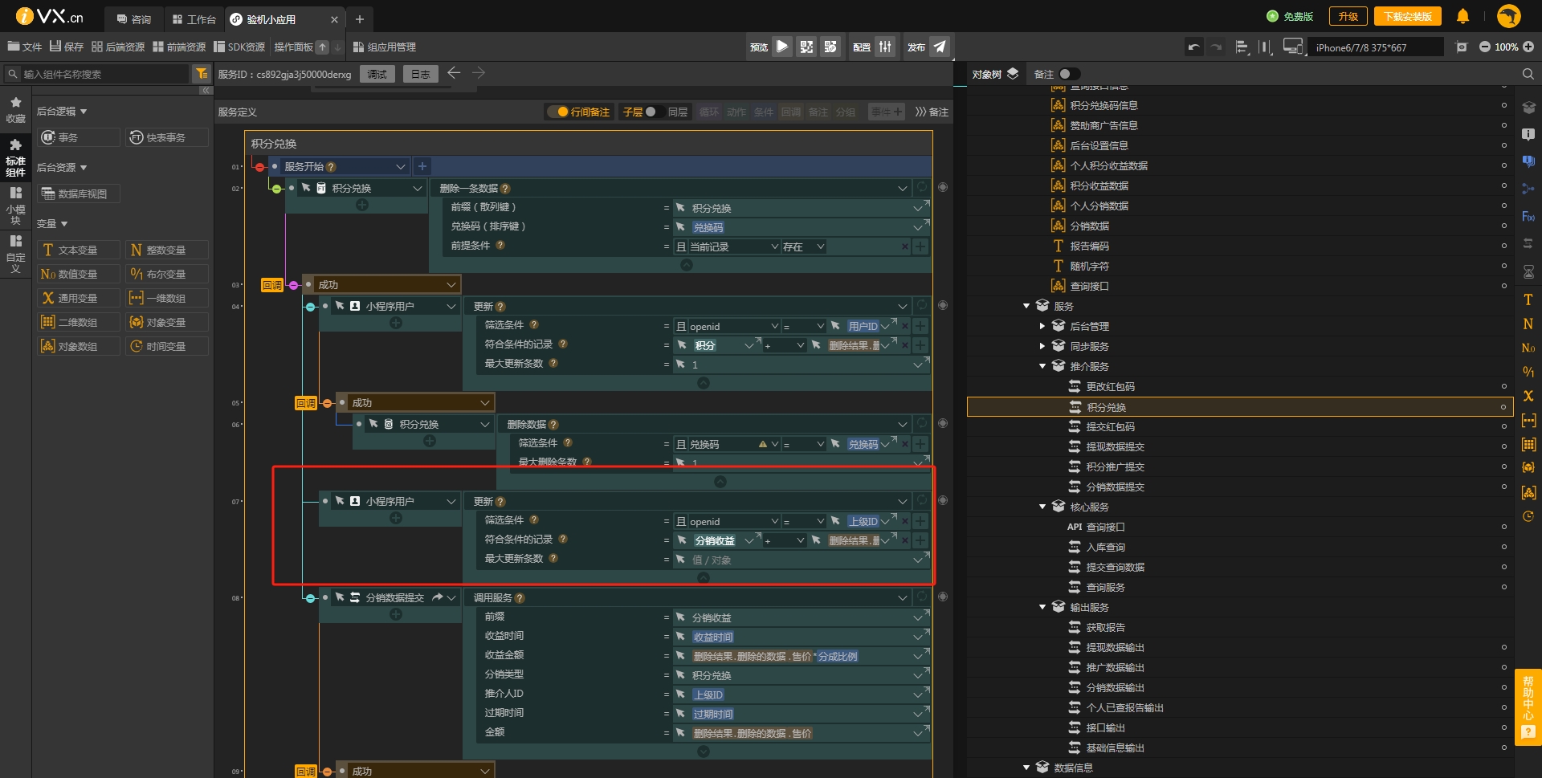Click the 组应用管理 button
Viewport: 1542px width, 778px height.
click(385, 47)
